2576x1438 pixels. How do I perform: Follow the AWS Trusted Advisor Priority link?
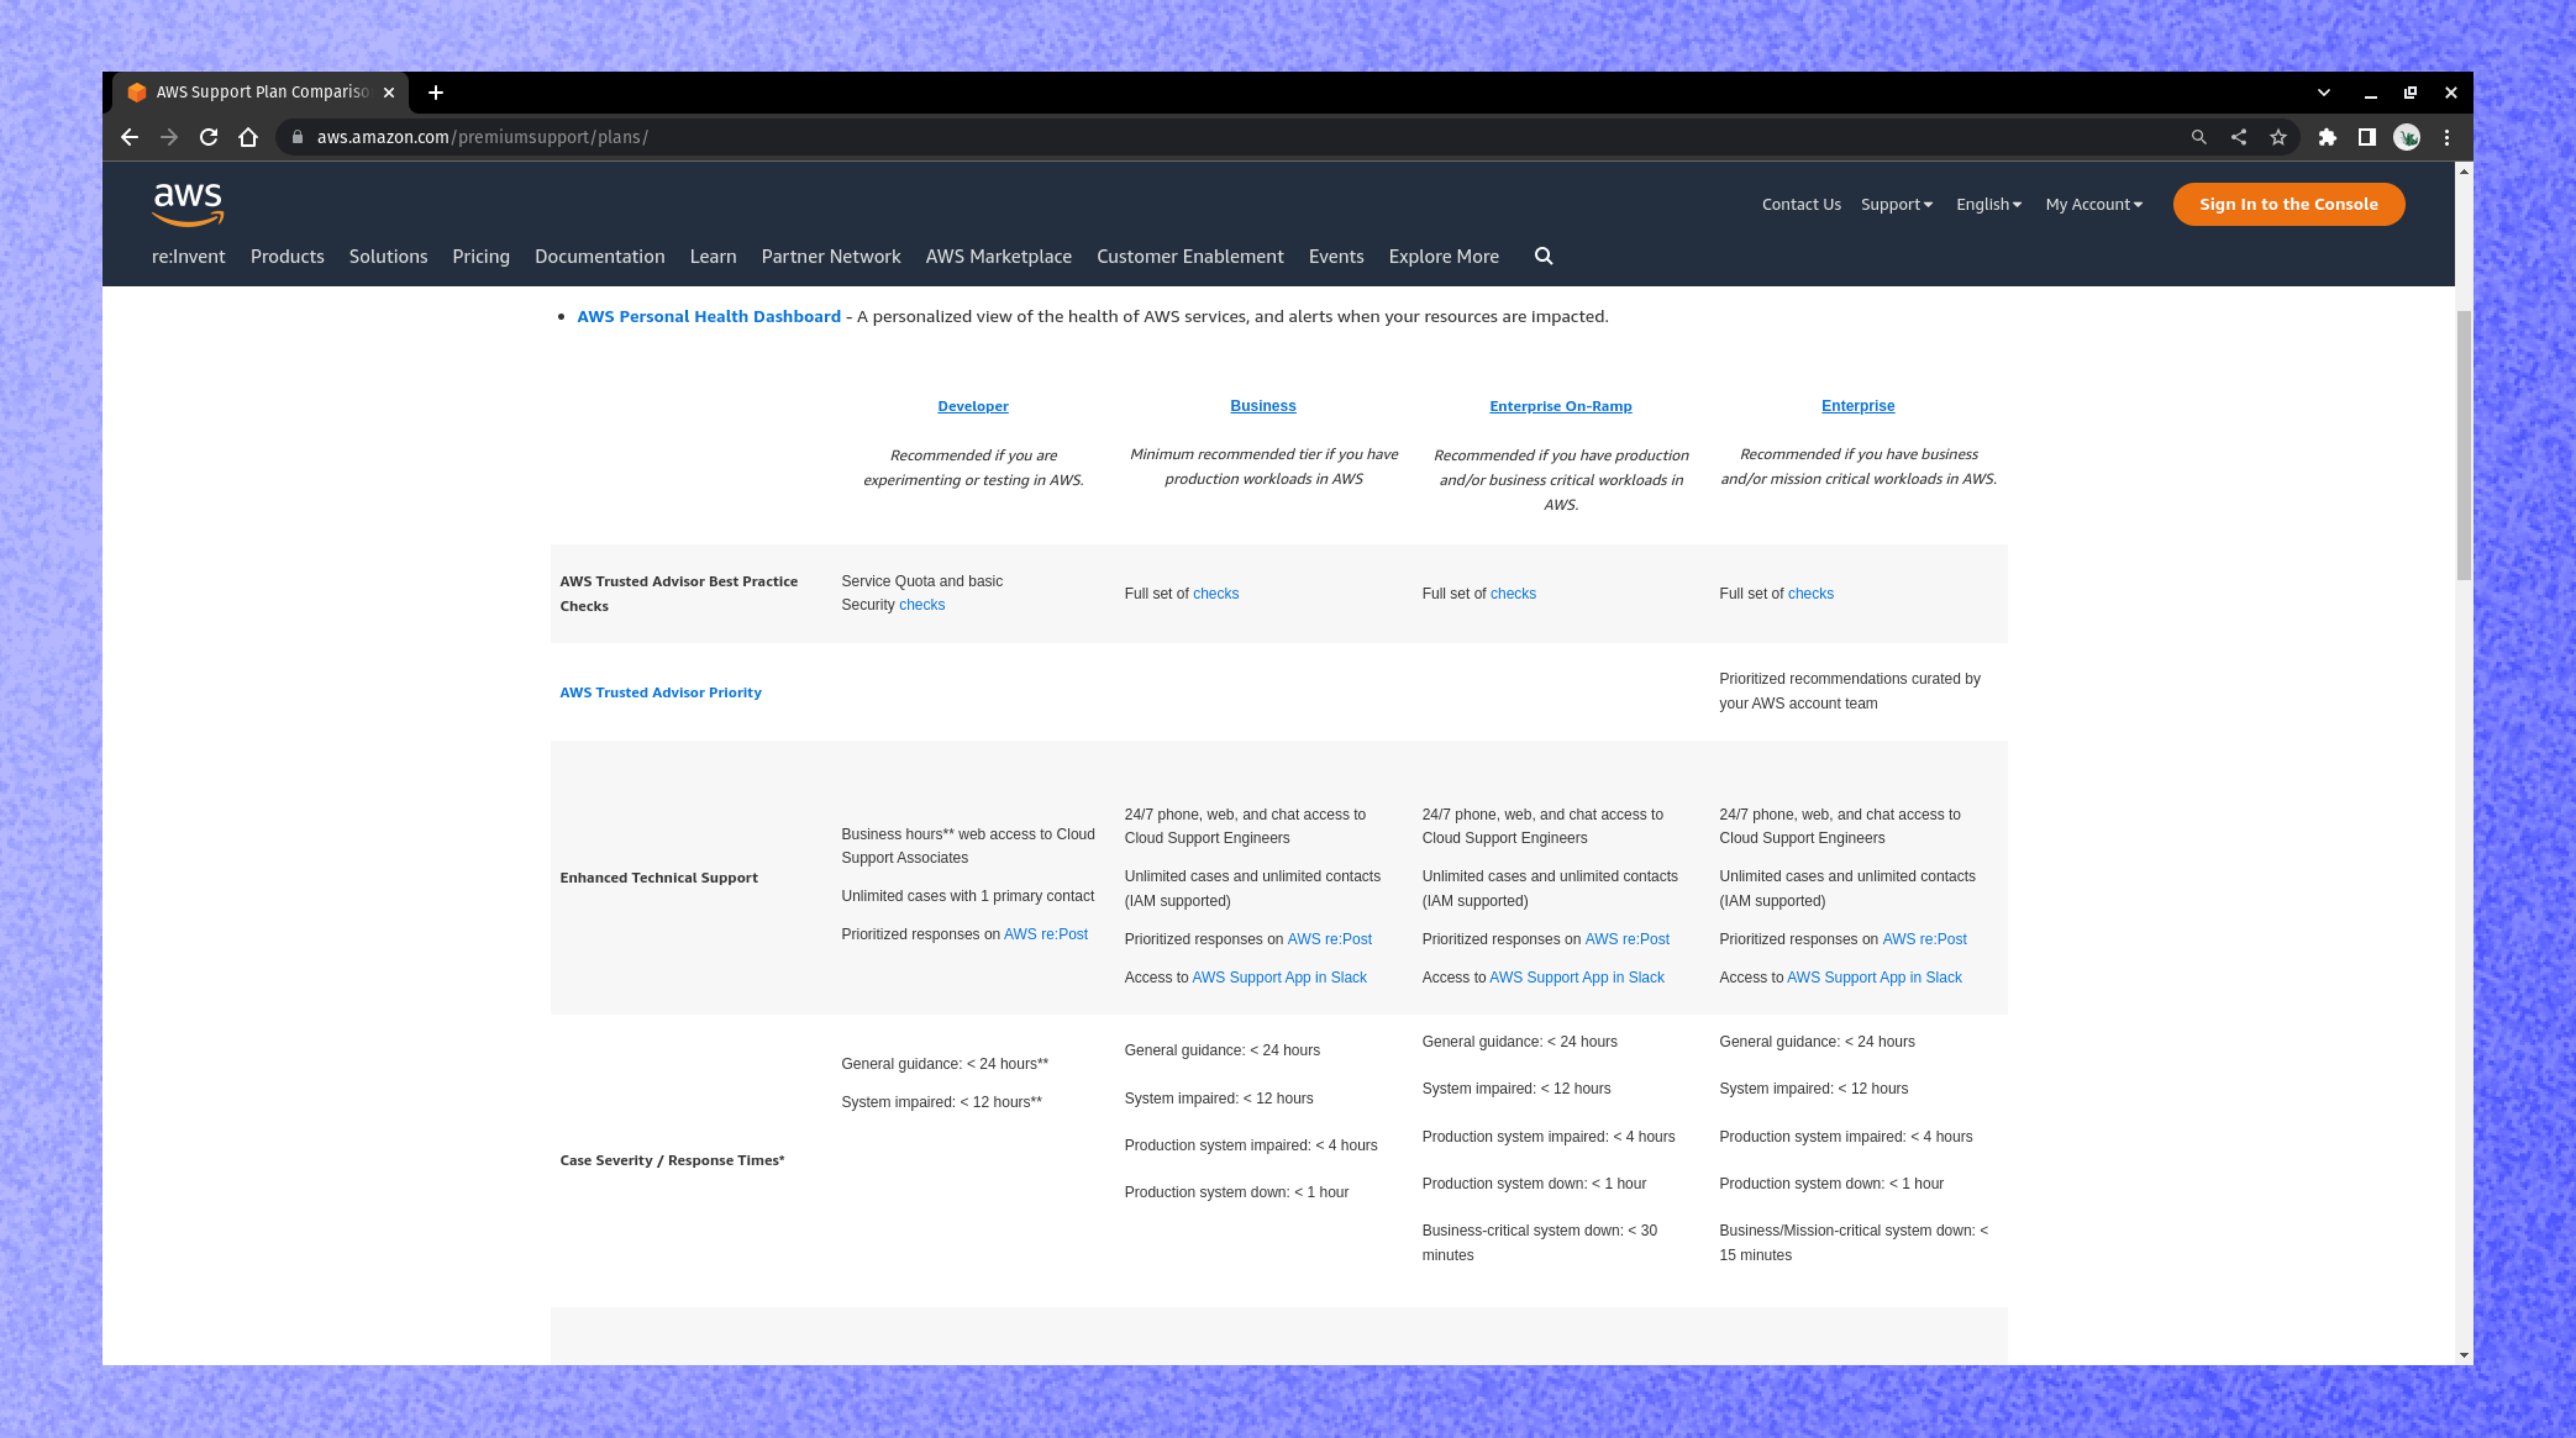click(x=660, y=691)
